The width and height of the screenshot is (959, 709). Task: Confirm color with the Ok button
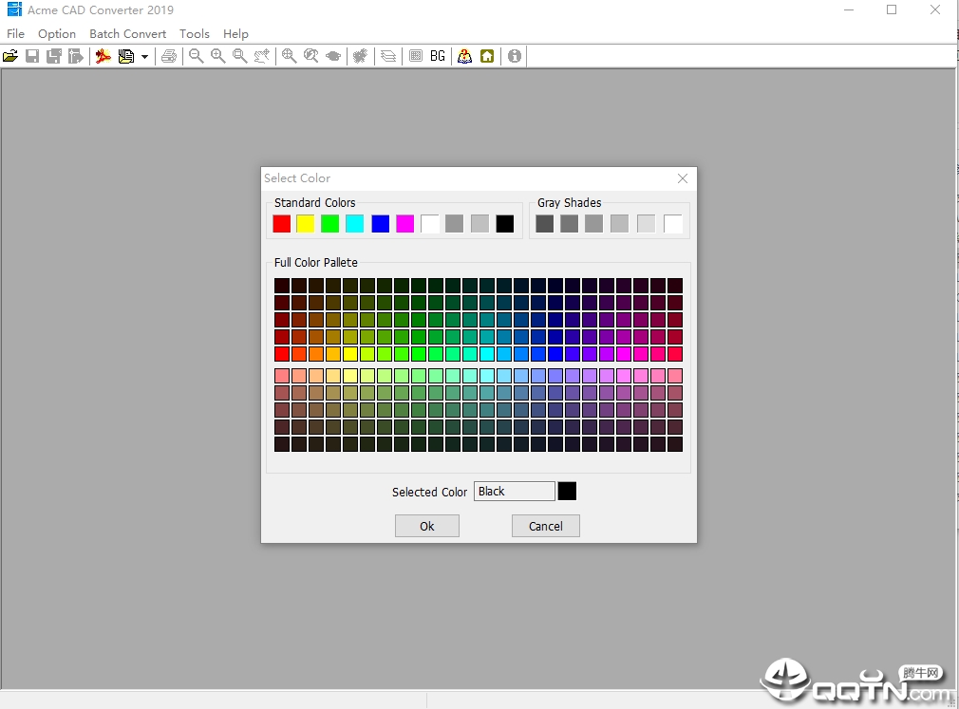click(x=427, y=526)
